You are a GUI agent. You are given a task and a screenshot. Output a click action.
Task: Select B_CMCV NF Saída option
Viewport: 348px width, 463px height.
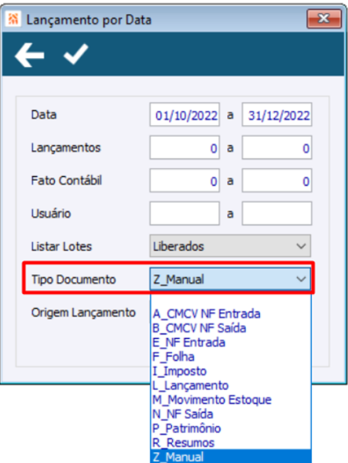(x=231, y=328)
